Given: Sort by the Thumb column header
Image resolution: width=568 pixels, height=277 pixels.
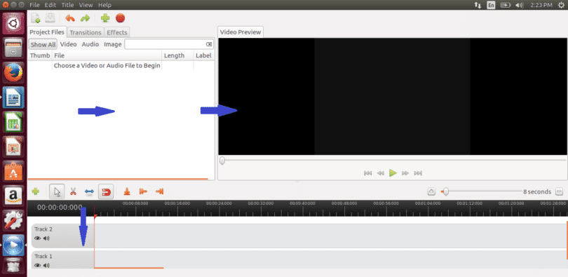Looking at the screenshot, I should [40, 55].
